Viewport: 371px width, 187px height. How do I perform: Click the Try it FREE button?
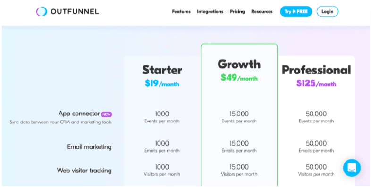pos(296,12)
